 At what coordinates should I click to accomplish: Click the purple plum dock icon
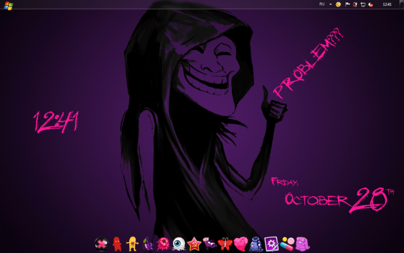148,244
